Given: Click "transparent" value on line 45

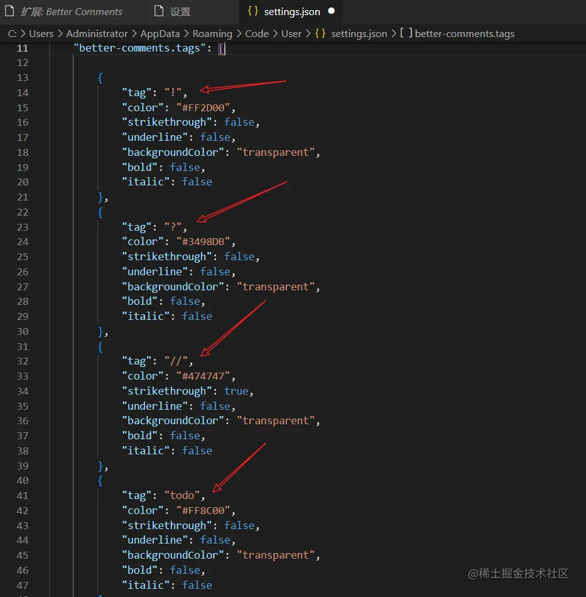Looking at the screenshot, I should (276, 555).
